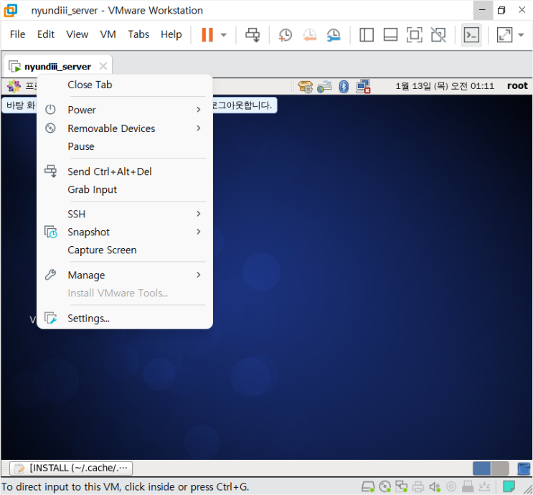Open the power options dropdown arrow

pyautogui.click(x=223, y=34)
